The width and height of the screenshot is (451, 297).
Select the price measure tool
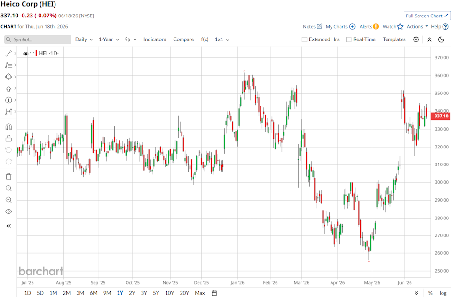[x=8, y=111]
